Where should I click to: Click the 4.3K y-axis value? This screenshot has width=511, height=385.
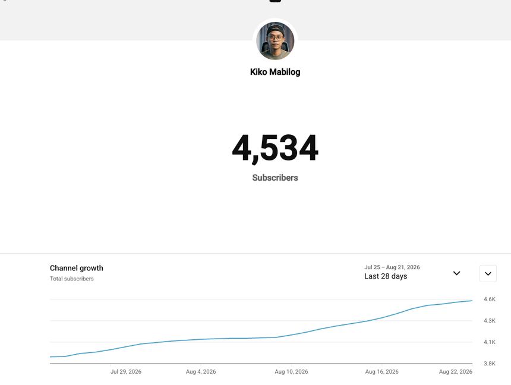coord(490,321)
